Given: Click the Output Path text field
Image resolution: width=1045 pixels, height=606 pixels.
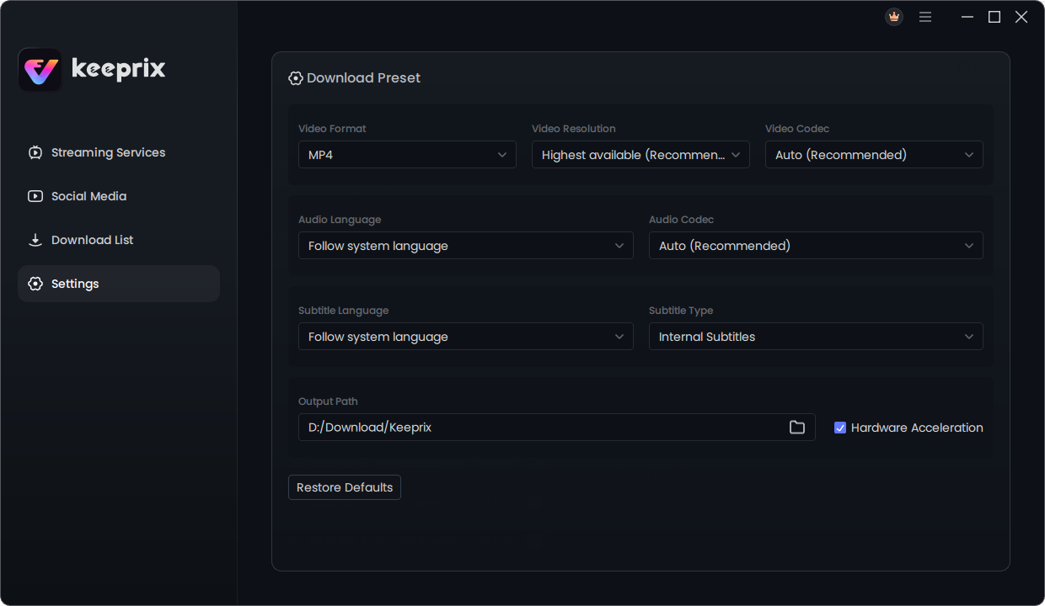Looking at the screenshot, I should 557,428.
